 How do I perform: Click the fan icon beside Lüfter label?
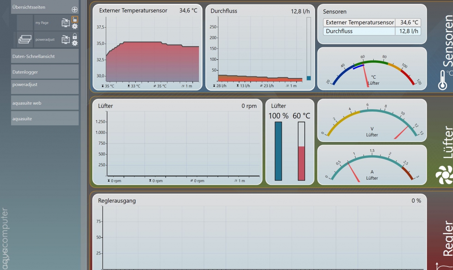click(x=444, y=175)
